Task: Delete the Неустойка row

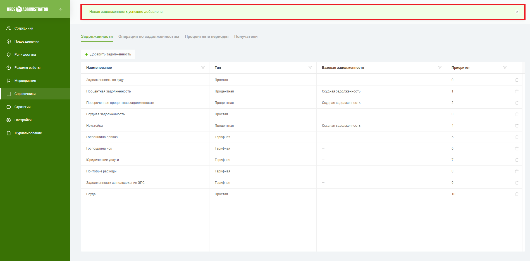Action: (x=517, y=126)
